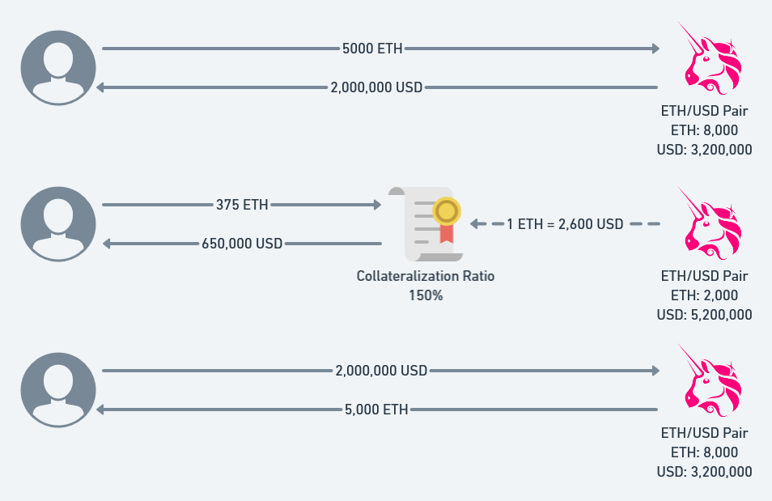The width and height of the screenshot is (772, 501).
Task: Click the certificate document icon
Action: point(426,224)
